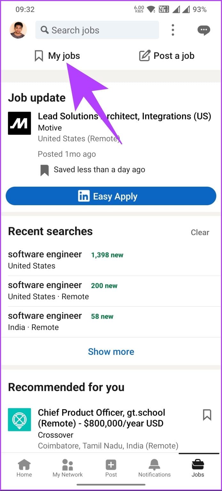Clear all recent searches
The height and width of the screenshot is (491, 222).
tap(200, 232)
